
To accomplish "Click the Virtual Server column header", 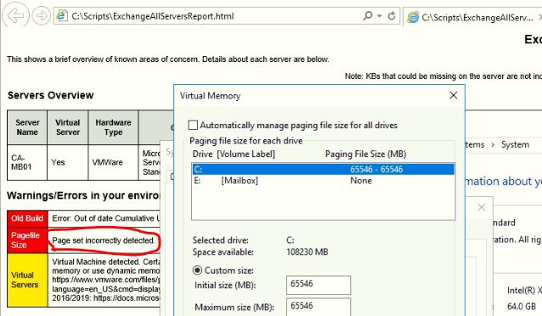I will (x=68, y=127).
